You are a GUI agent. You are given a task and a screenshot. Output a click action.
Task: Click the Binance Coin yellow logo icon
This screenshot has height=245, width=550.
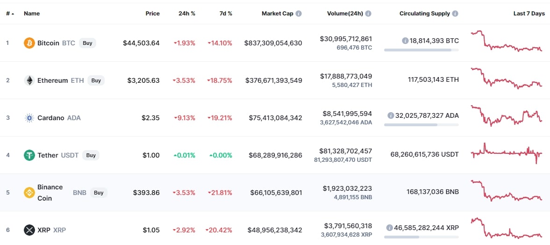click(29, 193)
